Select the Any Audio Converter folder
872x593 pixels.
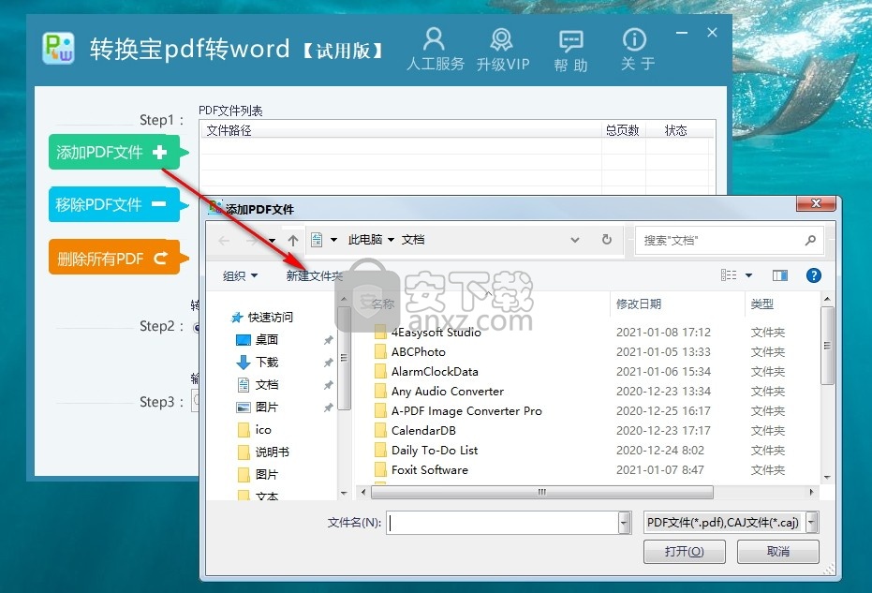[447, 391]
